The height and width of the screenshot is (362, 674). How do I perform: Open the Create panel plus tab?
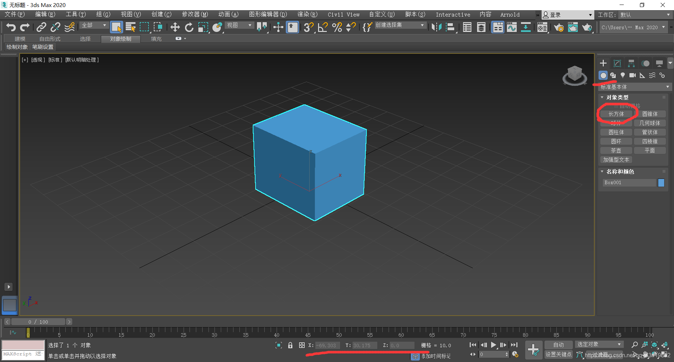[x=603, y=63]
